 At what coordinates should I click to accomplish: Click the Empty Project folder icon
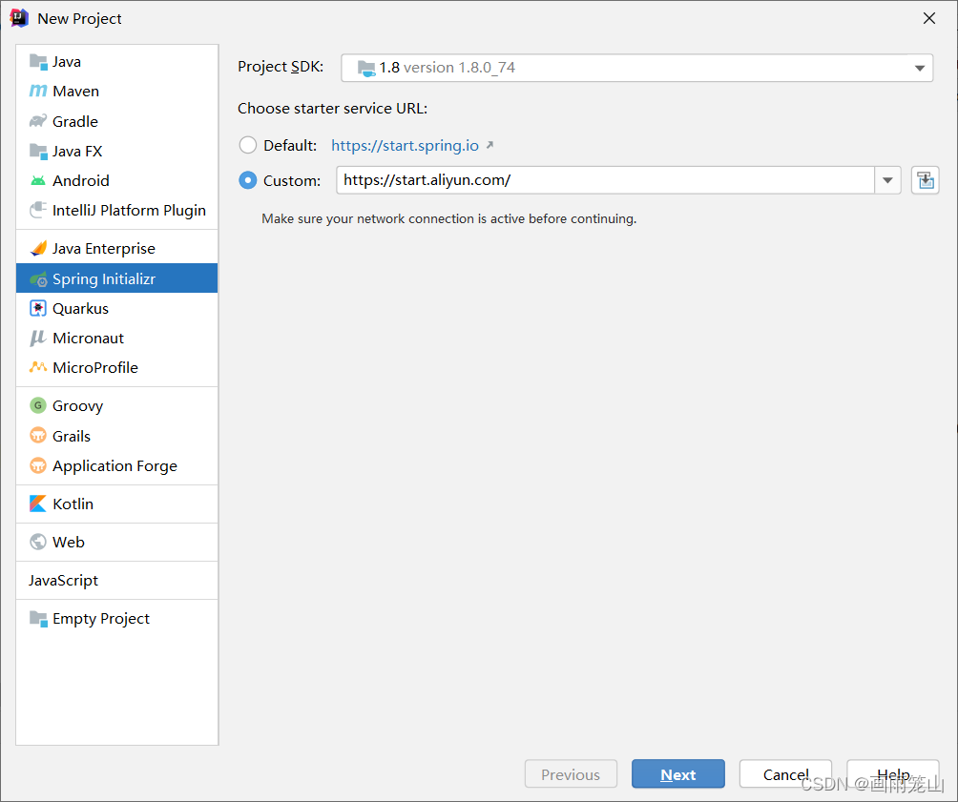[38, 619]
